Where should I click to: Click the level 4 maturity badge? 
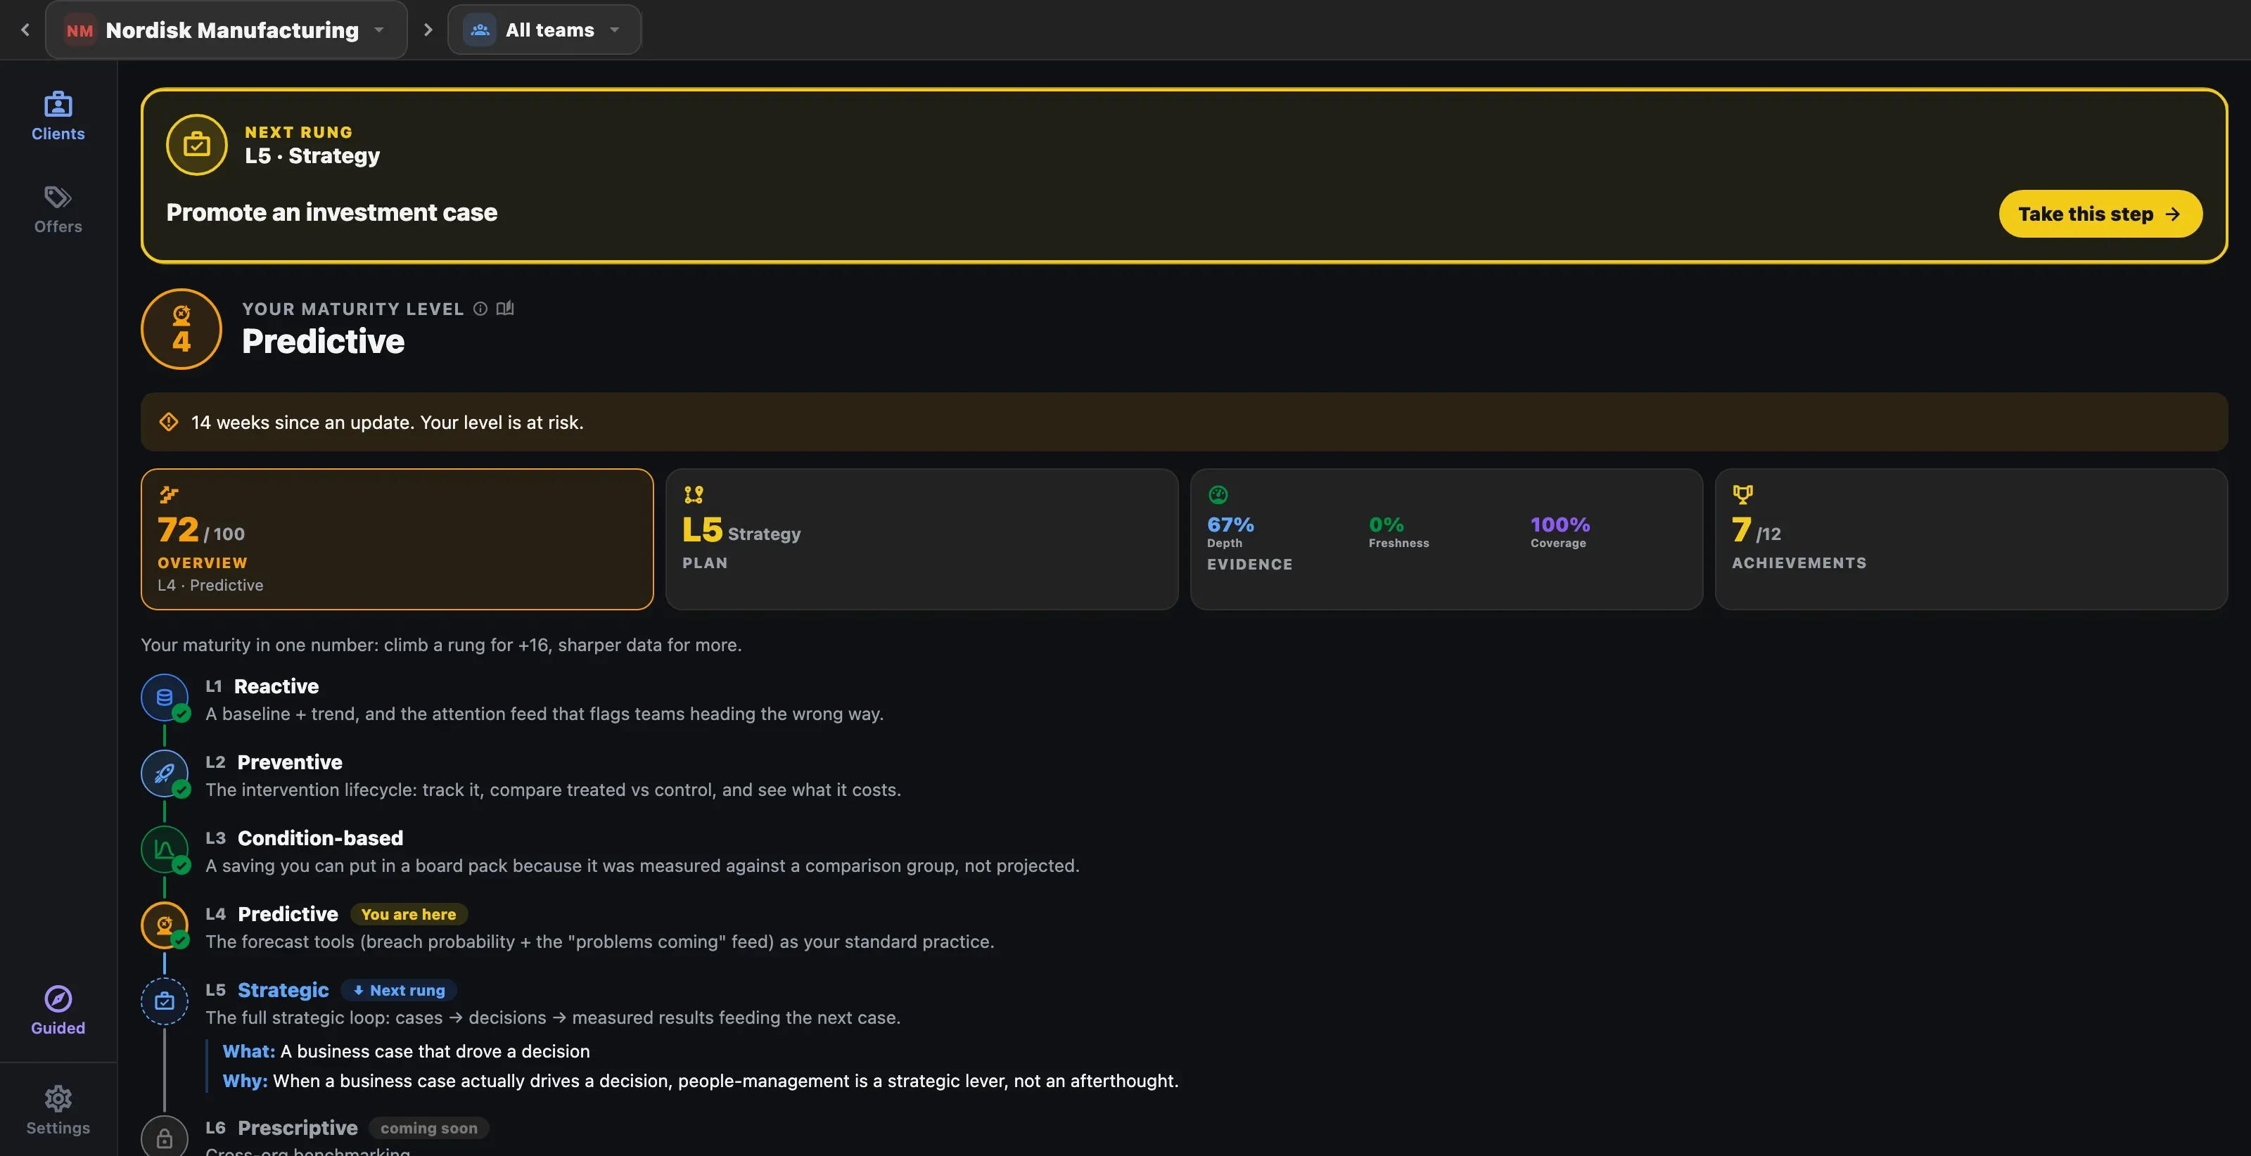(x=181, y=329)
